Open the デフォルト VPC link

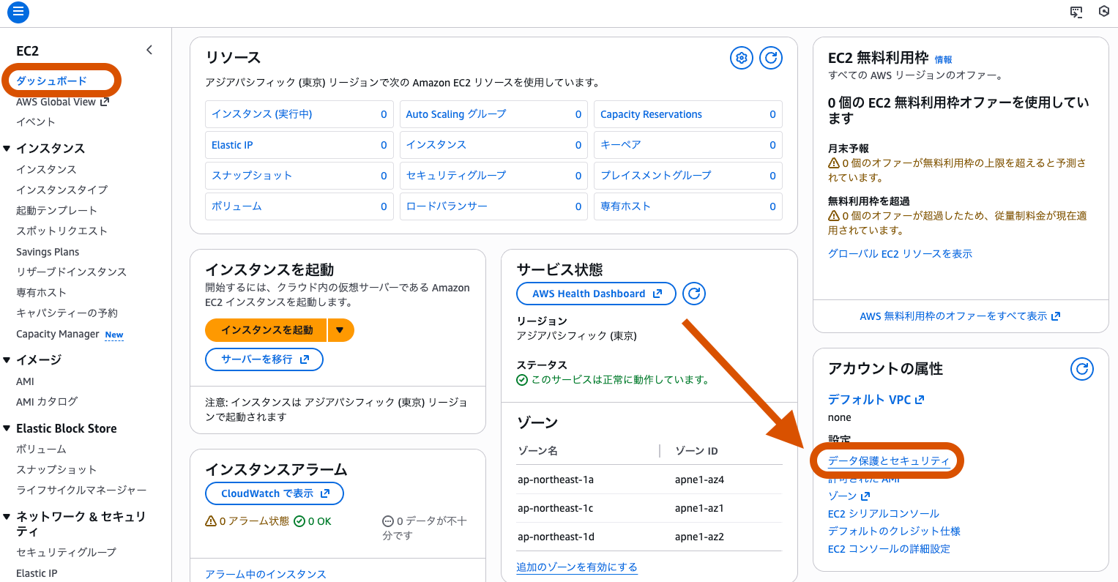(876, 400)
